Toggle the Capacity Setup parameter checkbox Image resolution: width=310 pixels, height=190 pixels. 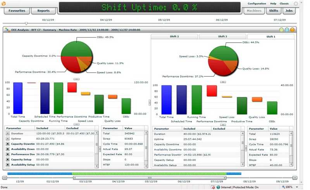[x=7, y=159]
